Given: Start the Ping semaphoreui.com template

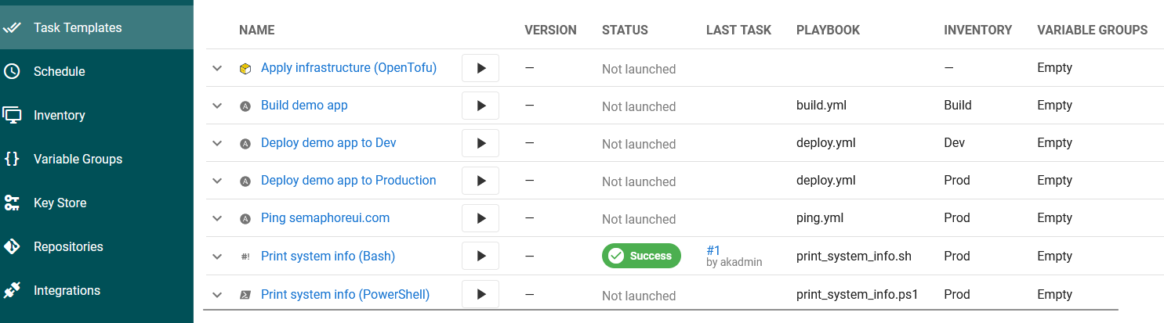Looking at the screenshot, I should point(480,218).
